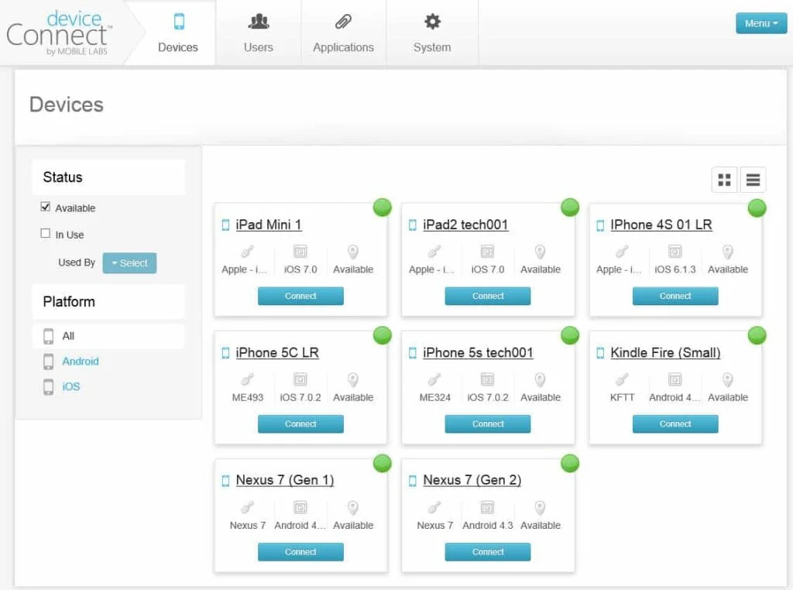Click the phone icon next to All
Viewport: 793px width, 590px height.
(49, 336)
